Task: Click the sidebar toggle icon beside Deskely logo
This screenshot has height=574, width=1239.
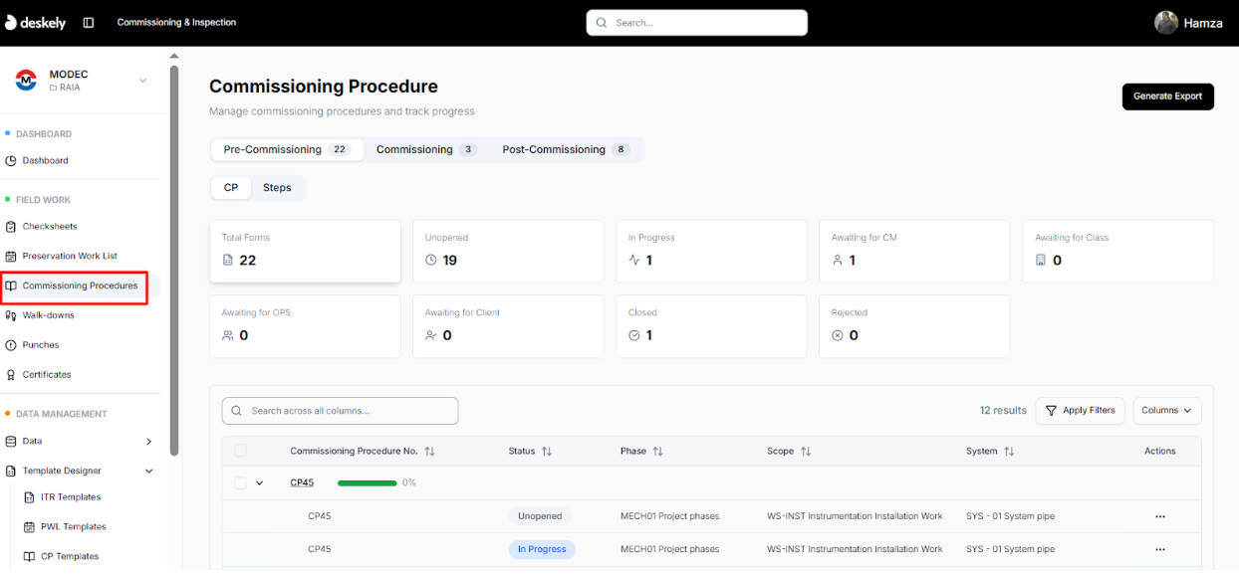Action: tap(89, 22)
